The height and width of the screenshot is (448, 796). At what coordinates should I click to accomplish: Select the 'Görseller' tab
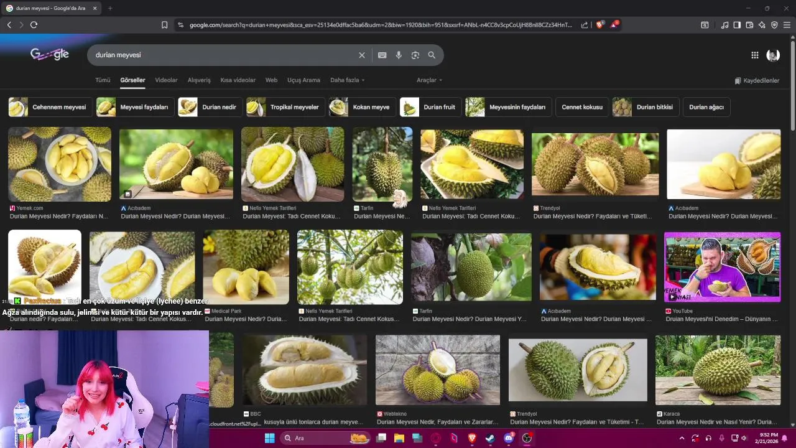(132, 80)
